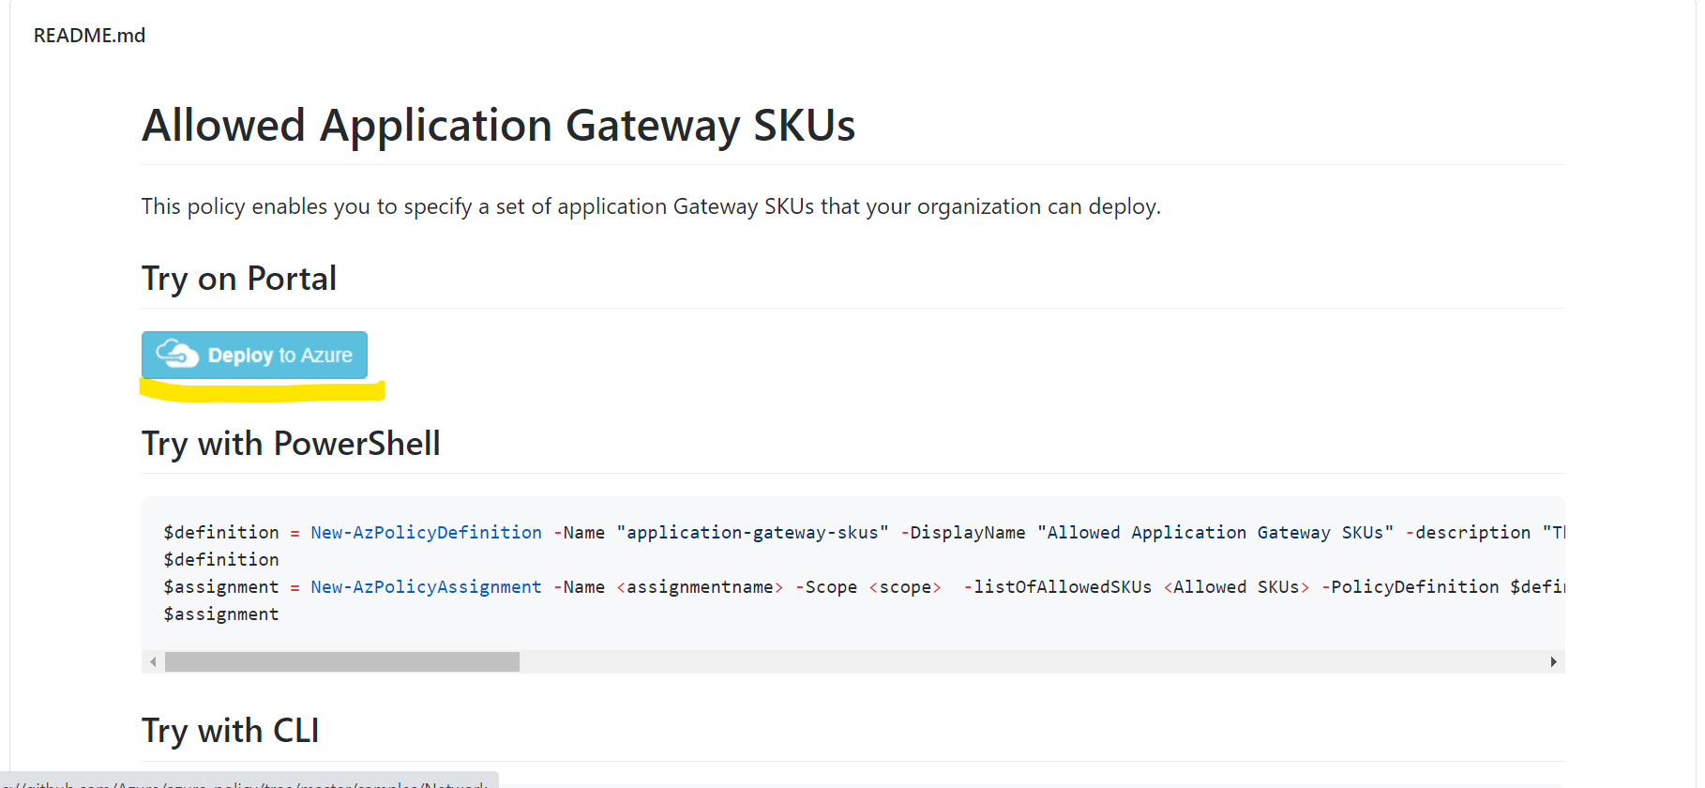Image resolution: width=1705 pixels, height=788 pixels.
Task: Click the policy description paragraph text
Action: [651, 206]
